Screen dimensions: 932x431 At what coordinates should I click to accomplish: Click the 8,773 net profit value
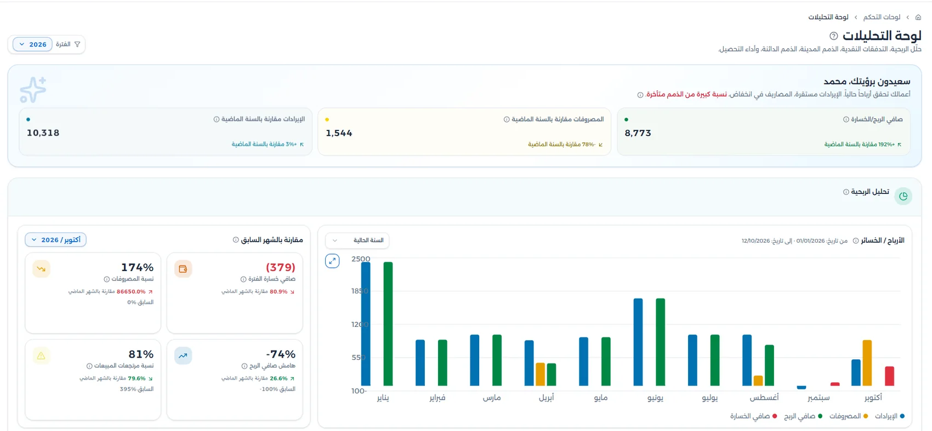tap(638, 133)
